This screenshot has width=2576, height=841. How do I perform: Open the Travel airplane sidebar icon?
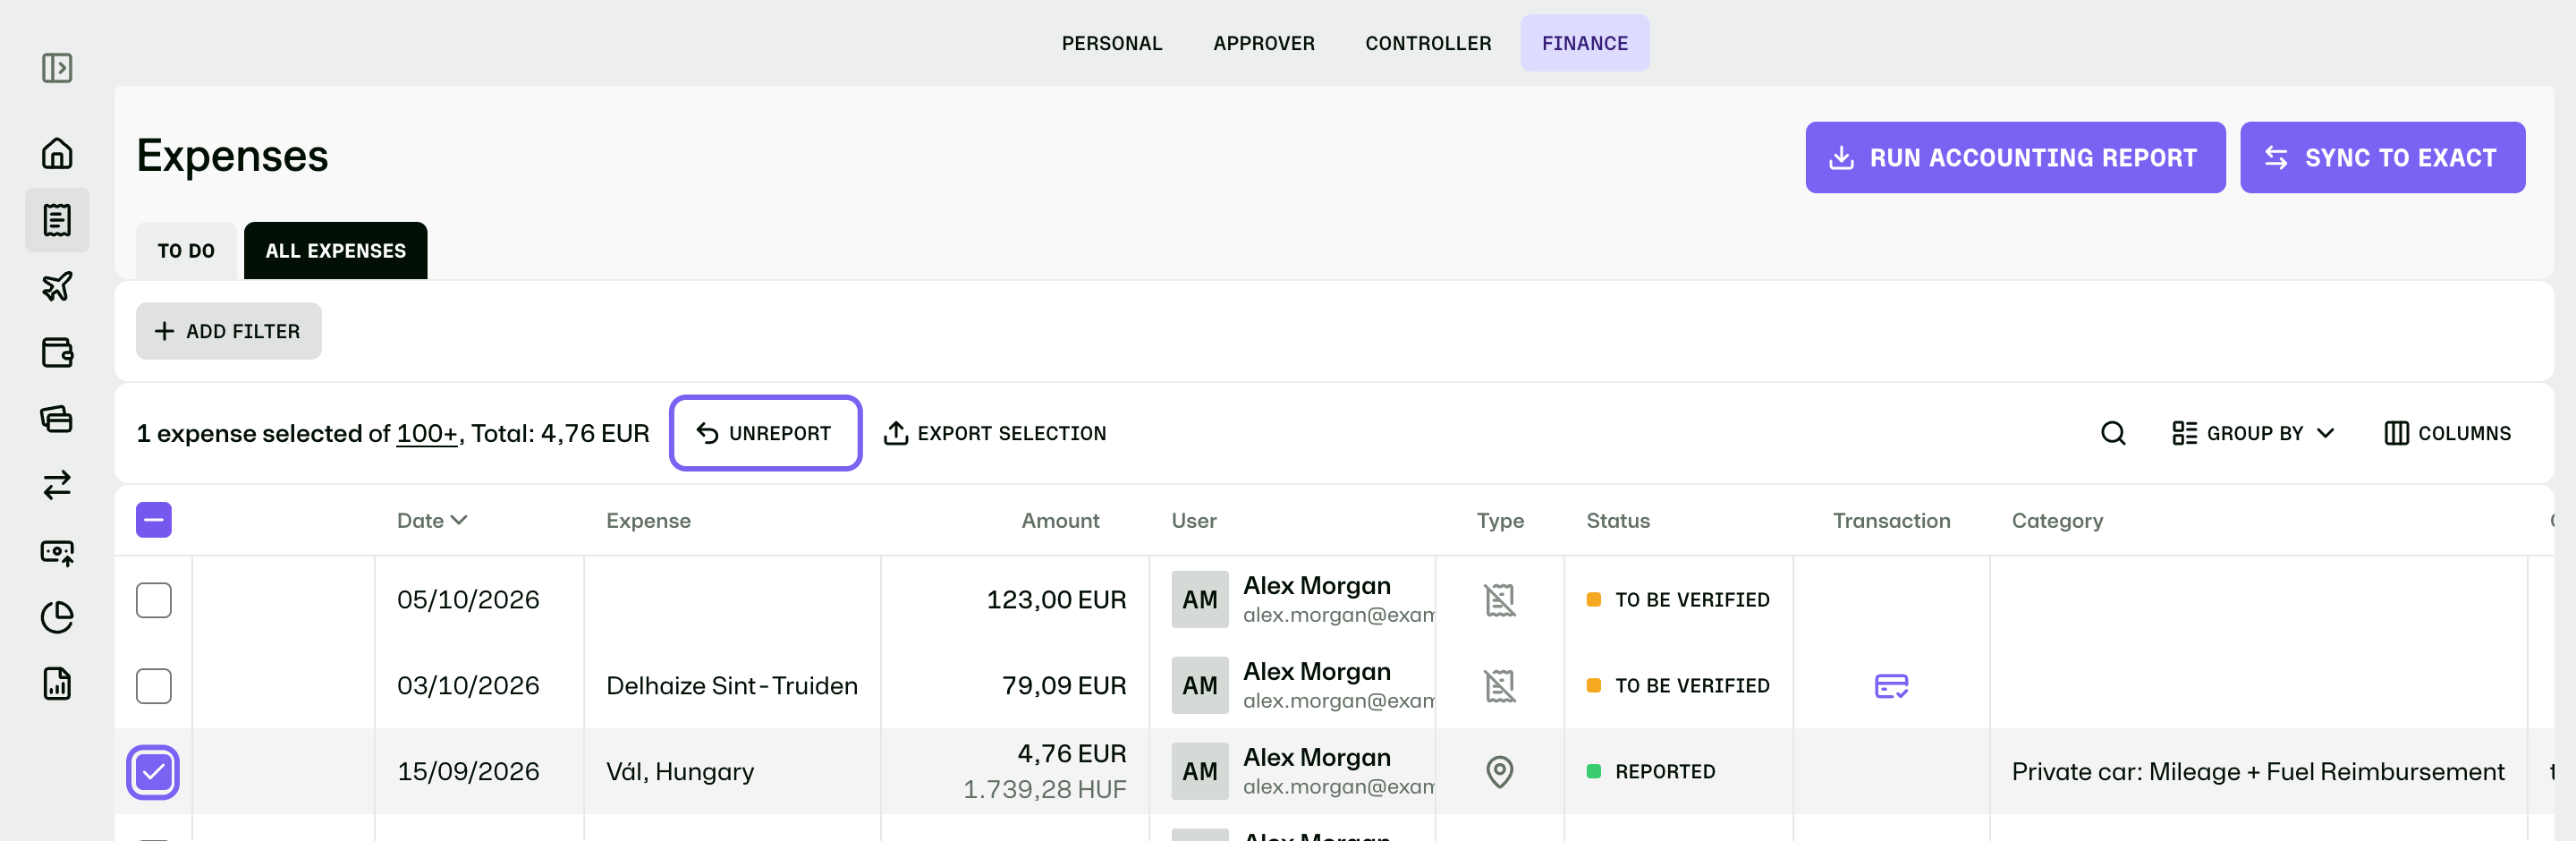click(57, 286)
